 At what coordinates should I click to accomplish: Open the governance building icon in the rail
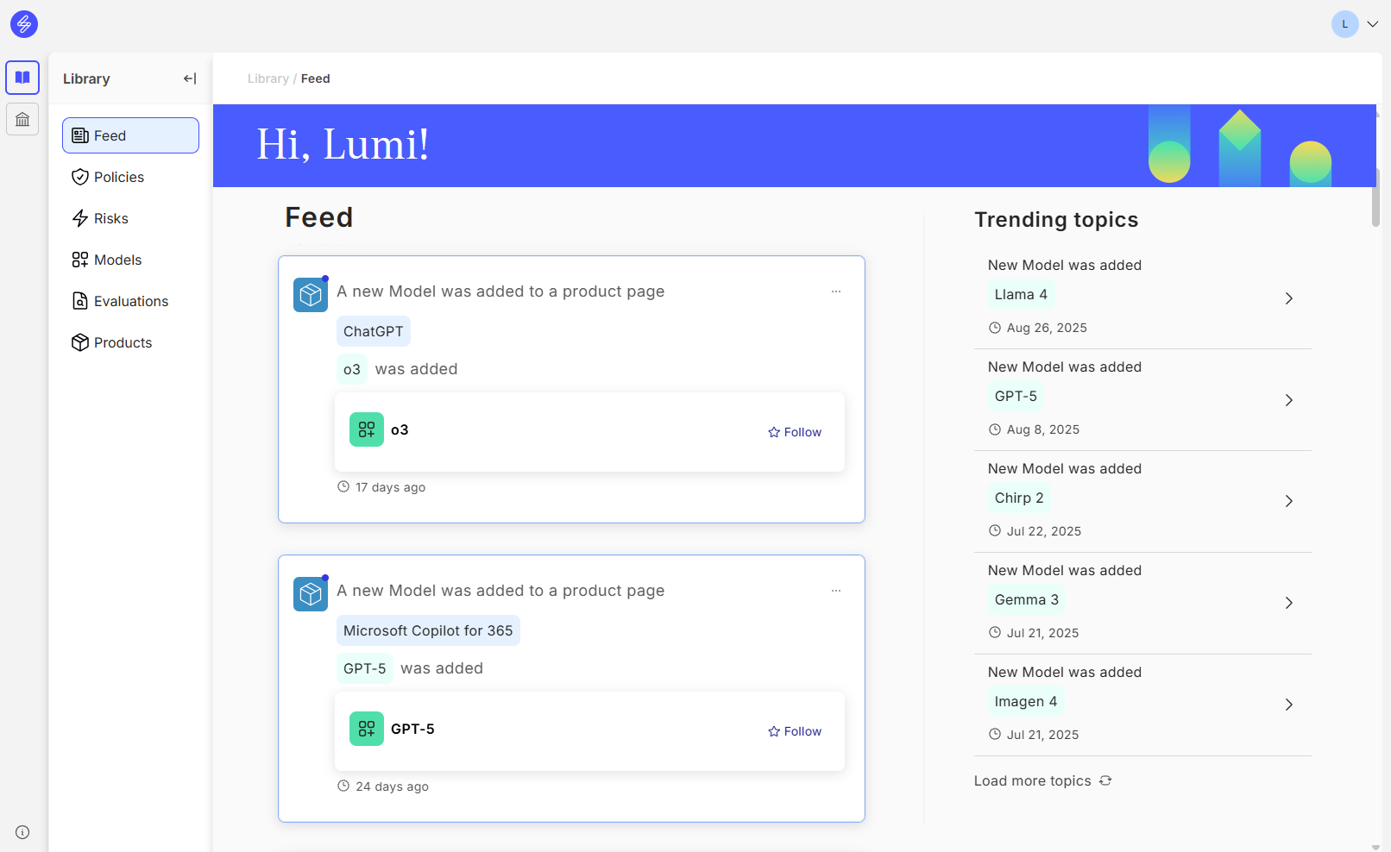(x=22, y=119)
